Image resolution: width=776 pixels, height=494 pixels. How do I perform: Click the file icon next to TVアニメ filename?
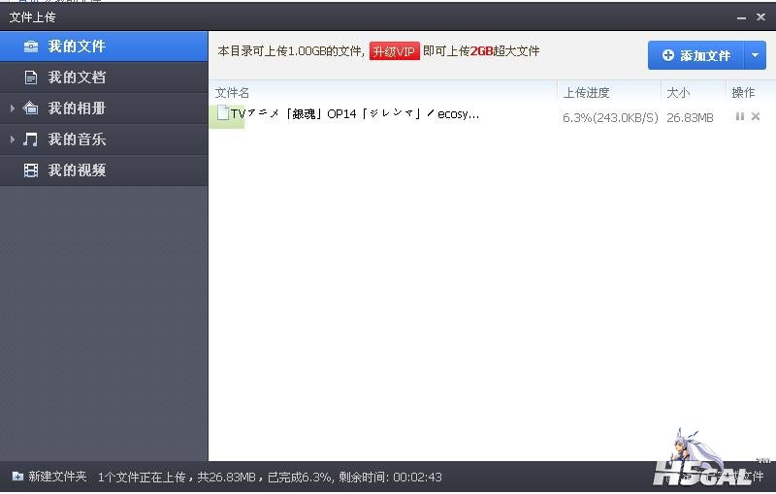click(x=223, y=113)
